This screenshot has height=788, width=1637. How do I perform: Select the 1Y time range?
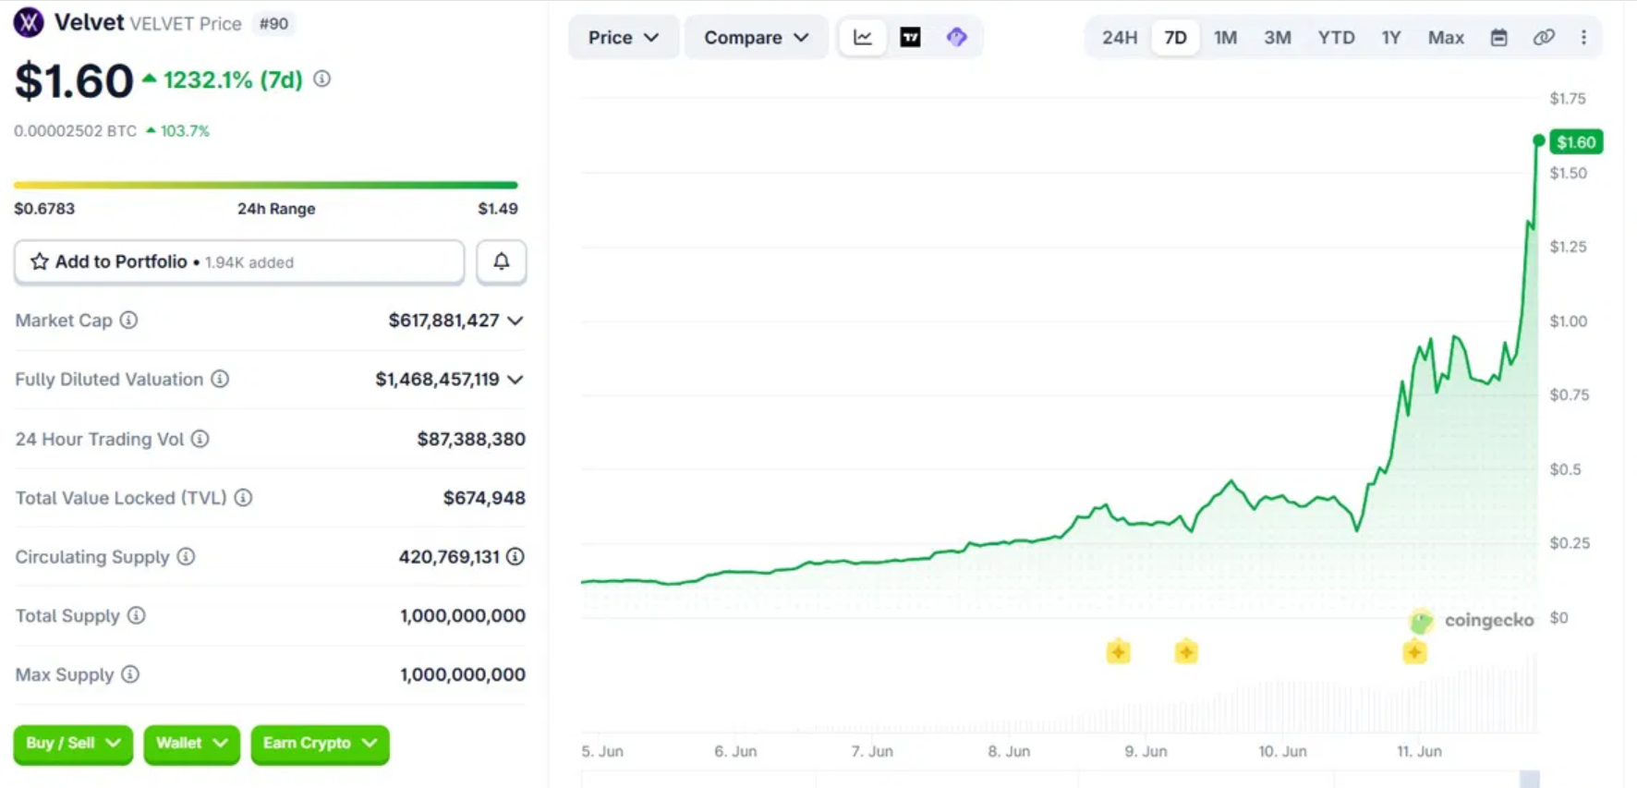coord(1391,37)
